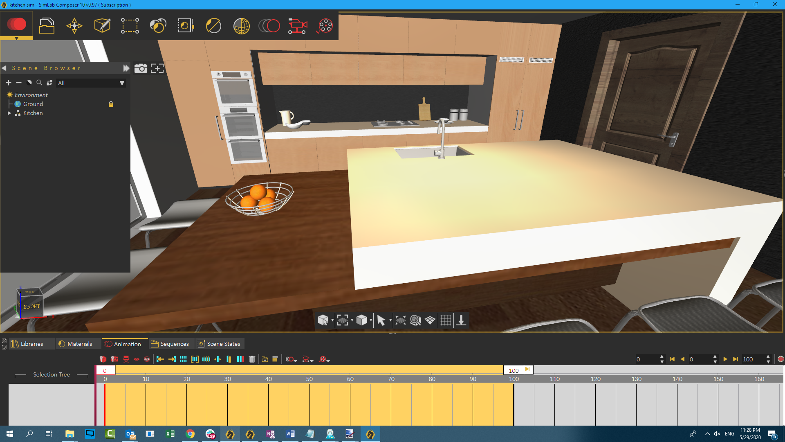Click the slashed circle icon in top toolbar
This screenshot has height=442, width=785.
point(213,26)
